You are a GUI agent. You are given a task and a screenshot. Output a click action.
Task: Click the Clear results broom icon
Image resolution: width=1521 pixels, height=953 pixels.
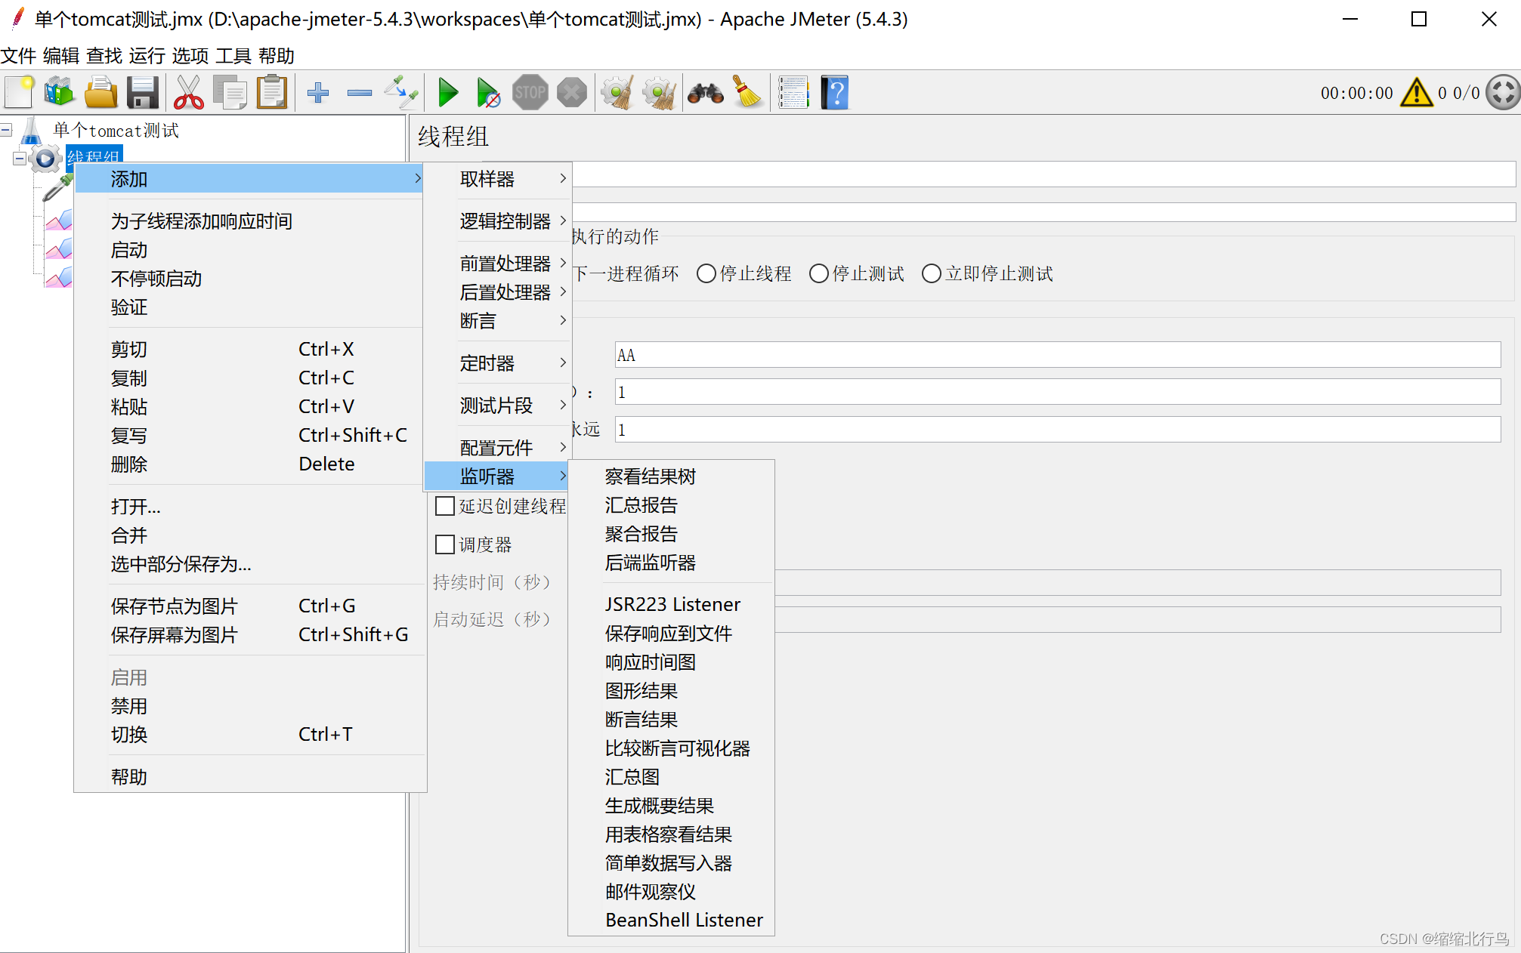pos(619,93)
